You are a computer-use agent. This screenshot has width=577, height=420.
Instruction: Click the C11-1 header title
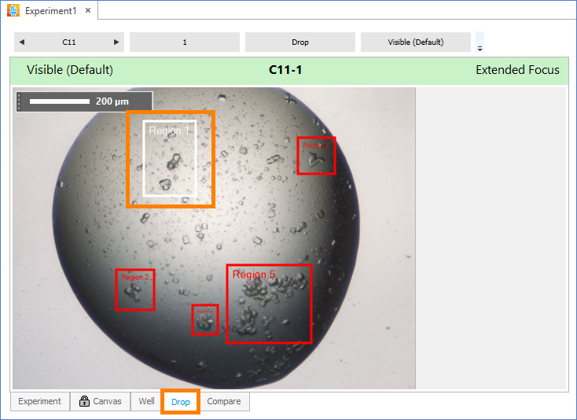click(x=285, y=69)
